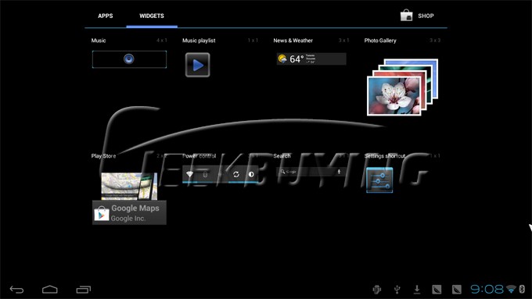Switch to the APPS tab
532x299 pixels.
(x=105, y=16)
